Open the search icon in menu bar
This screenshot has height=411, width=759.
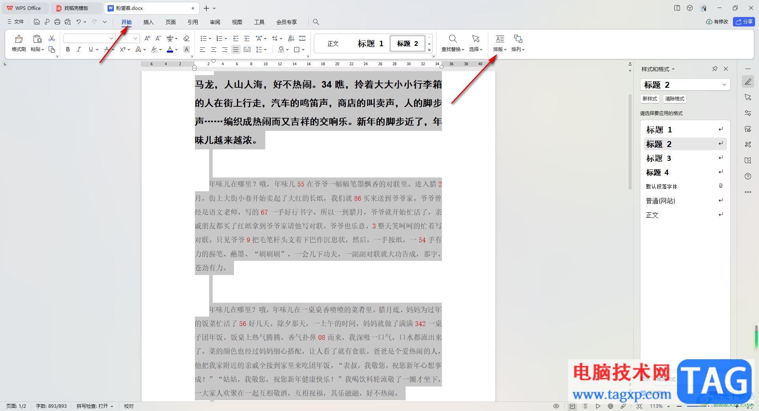click(316, 22)
